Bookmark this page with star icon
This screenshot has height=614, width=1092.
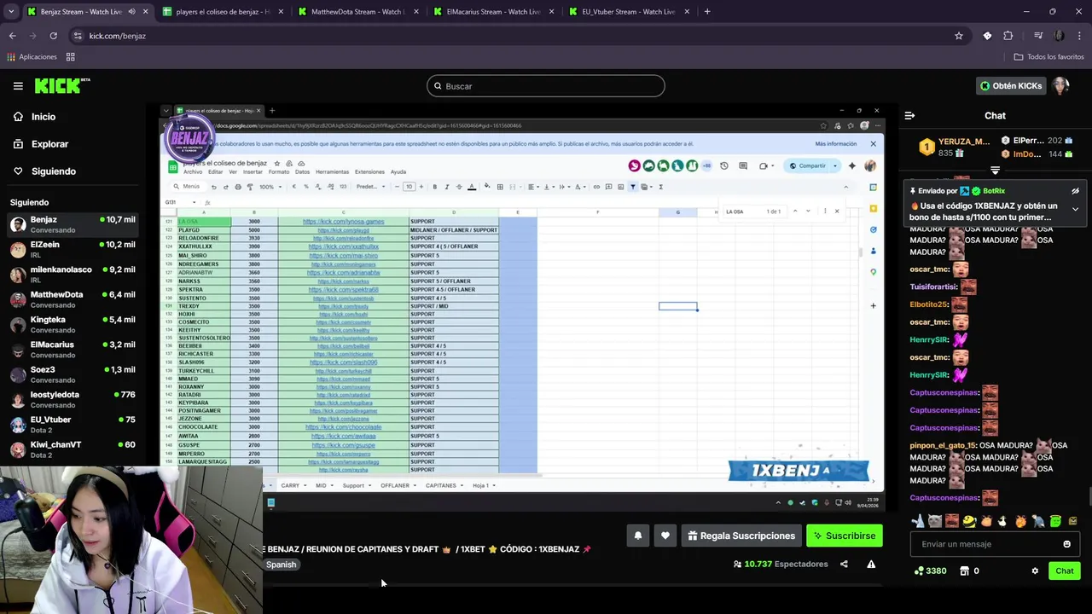click(959, 36)
